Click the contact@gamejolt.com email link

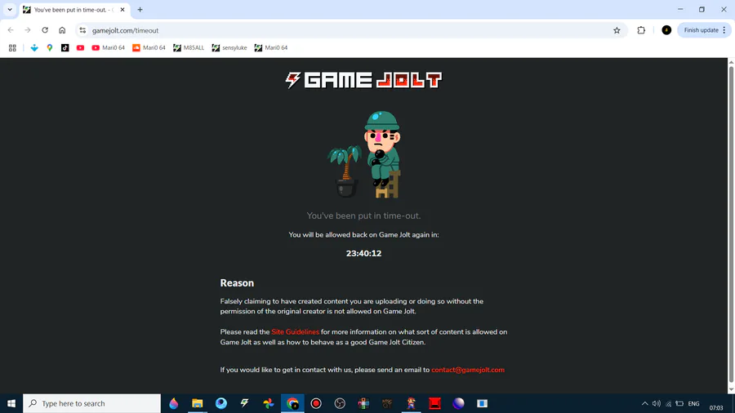tap(468, 370)
